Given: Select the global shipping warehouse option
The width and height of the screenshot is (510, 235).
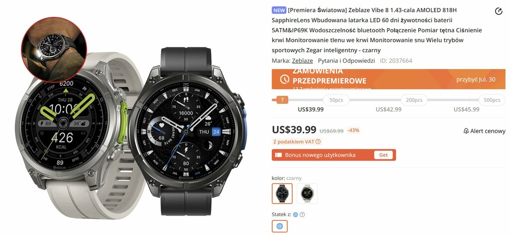Looking at the screenshot, I should 280,226.
